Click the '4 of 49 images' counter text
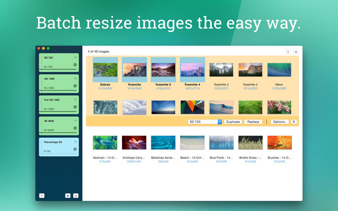 98,51
